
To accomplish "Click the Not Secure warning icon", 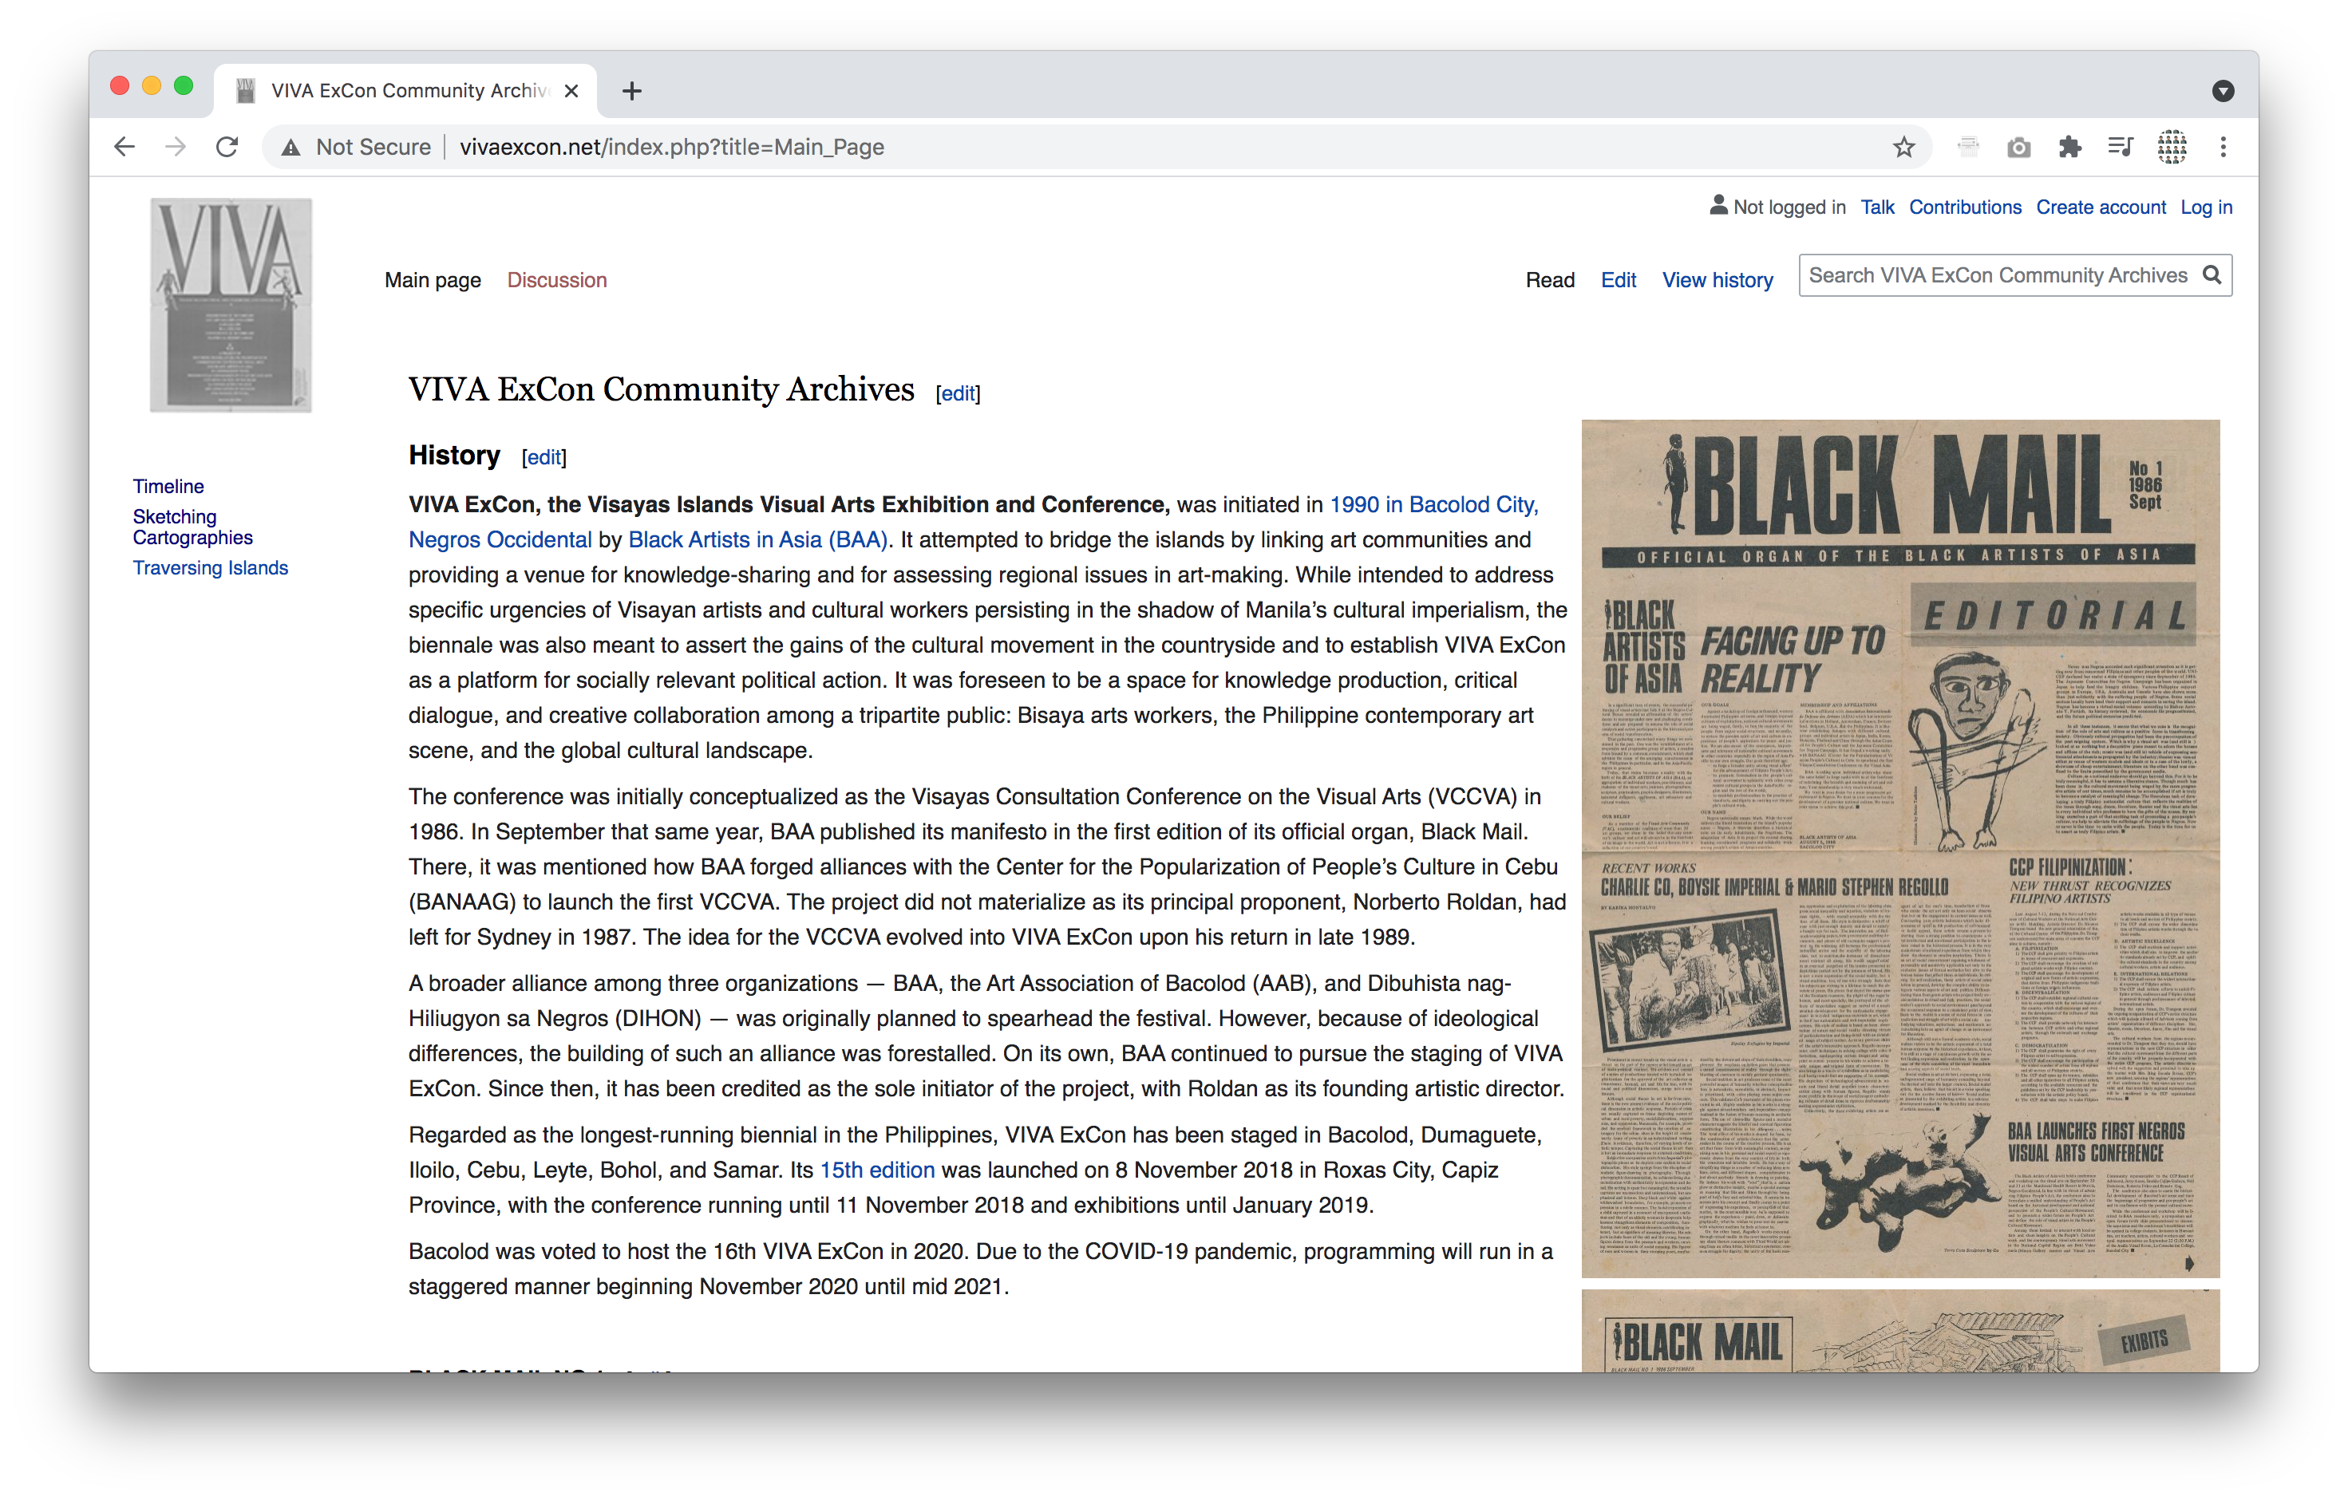I will pos(291,147).
